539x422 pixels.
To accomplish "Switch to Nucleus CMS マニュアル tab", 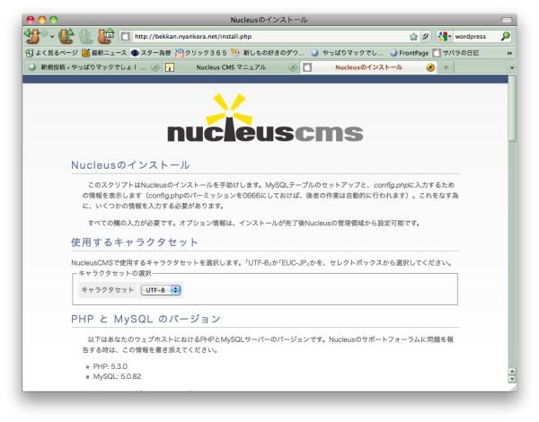I will (x=231, y=67).
